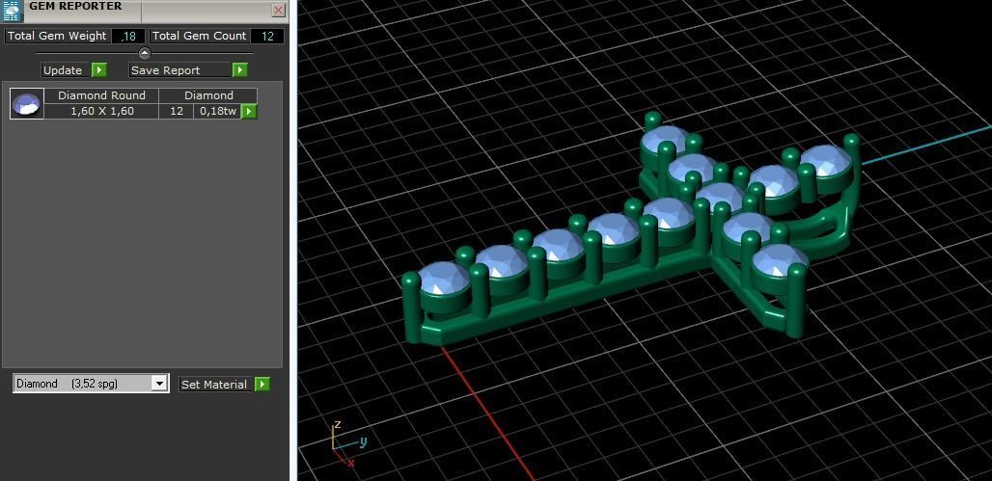Click the gem quantity cell showing 12
This screenshot has height=481, width=992.
(x=177, y=111)
